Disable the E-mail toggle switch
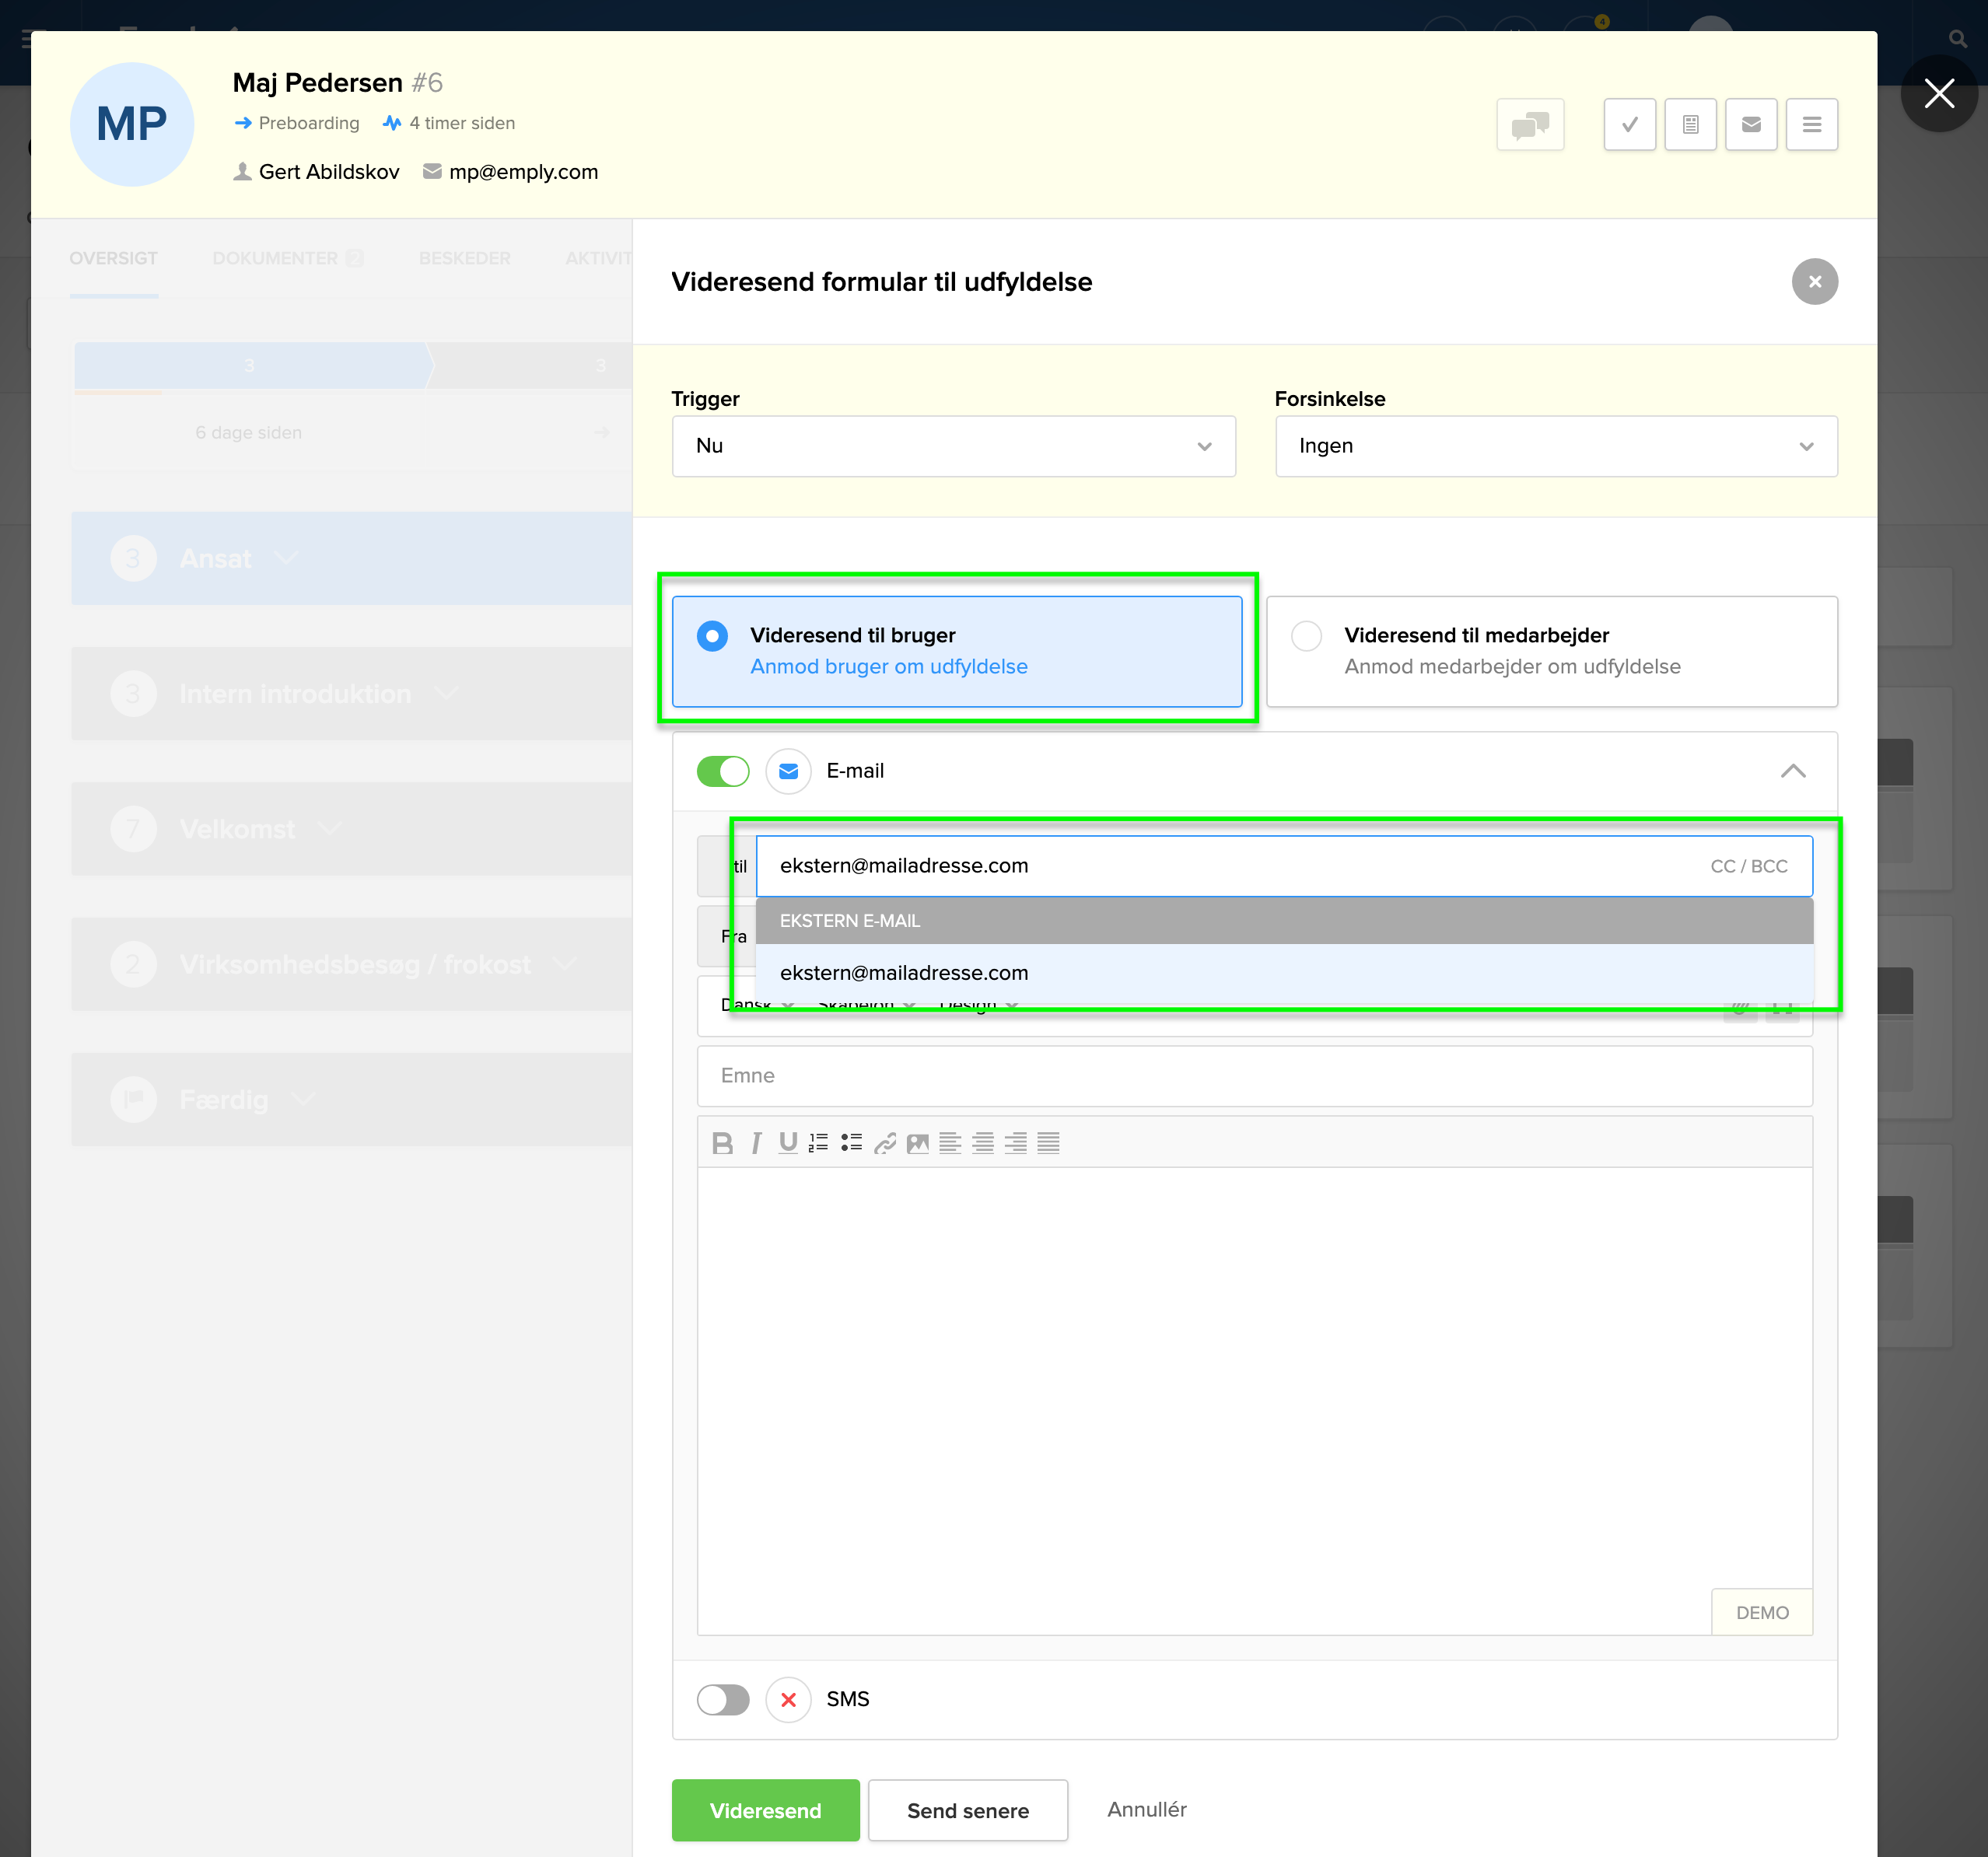 click(722, 771)
